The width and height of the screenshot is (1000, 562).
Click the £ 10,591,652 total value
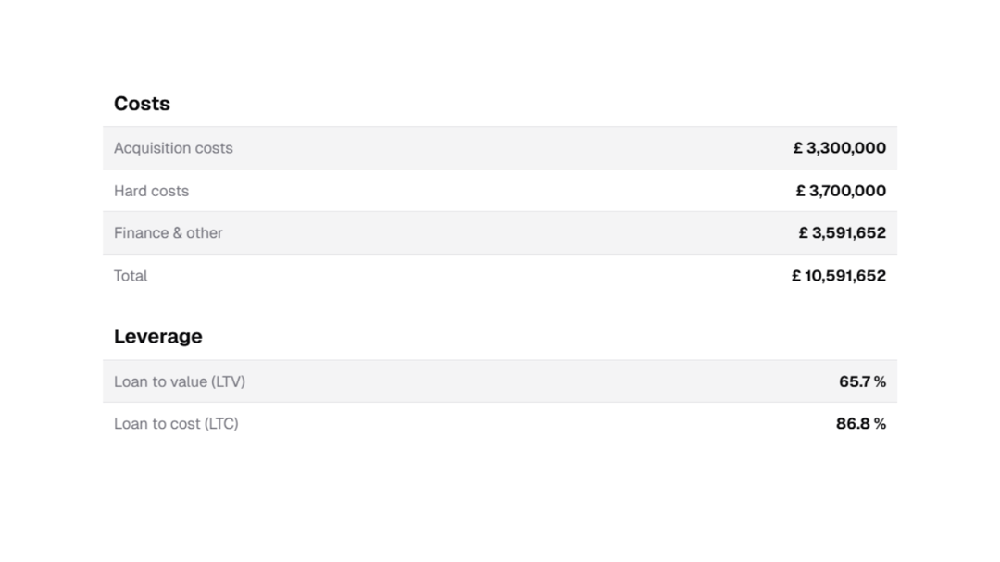839,276
